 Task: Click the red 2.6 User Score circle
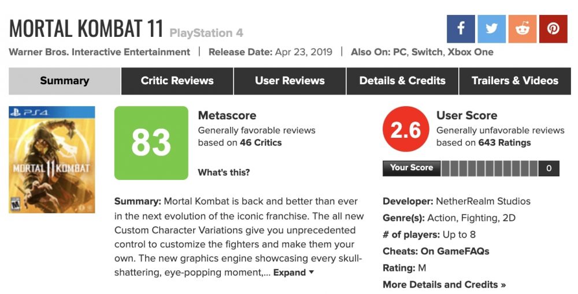pos(406,129)
